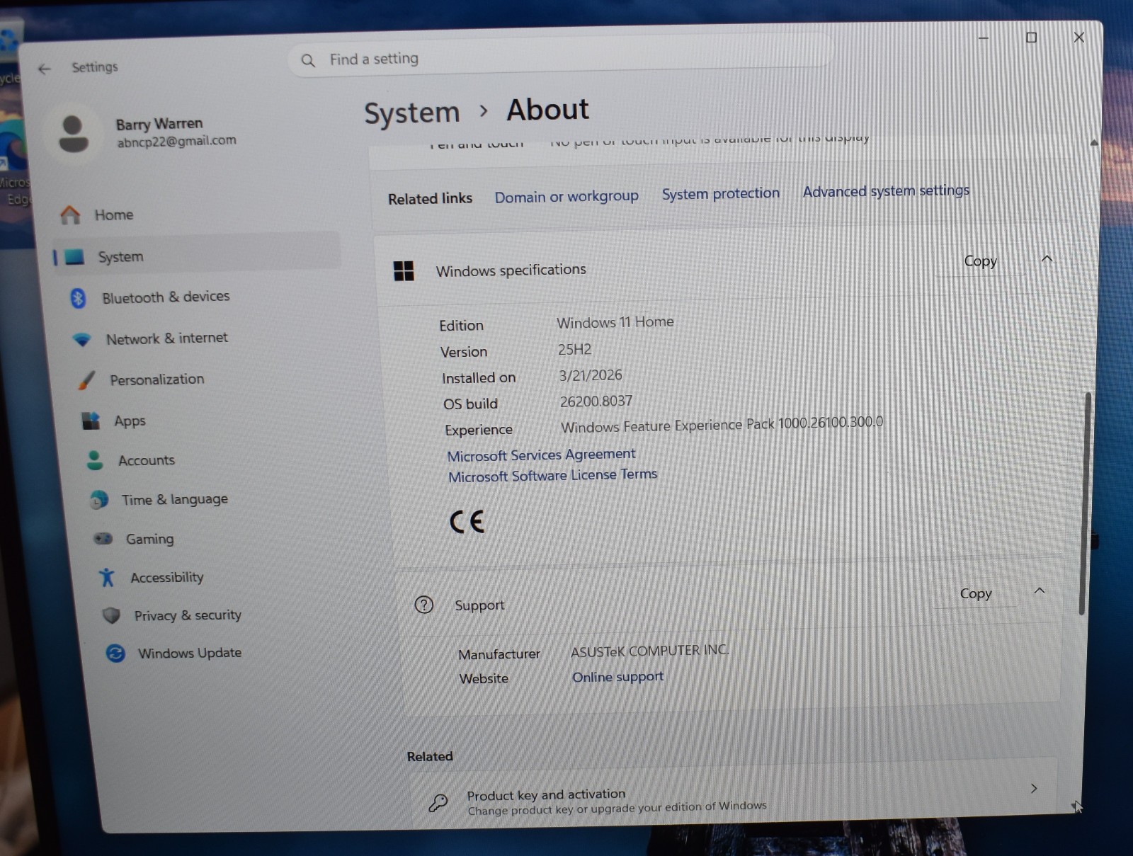Click the Gaming controller icon
This screenshot has width=1133, height=856.
pyautogui.click(x=103, y=539)
